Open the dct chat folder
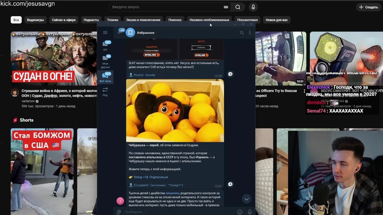The image size is (383, 215). point(105,46)
